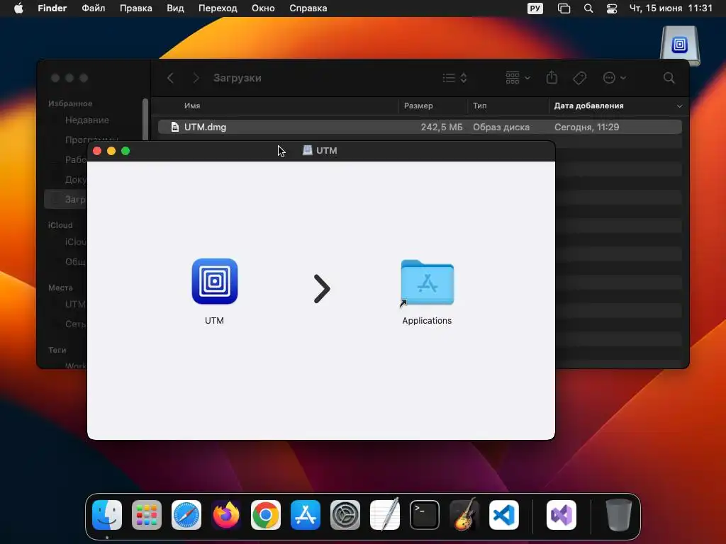Select the UTM.dmg file row
This screenshot has width=726, height=544.
click(420, 127)
